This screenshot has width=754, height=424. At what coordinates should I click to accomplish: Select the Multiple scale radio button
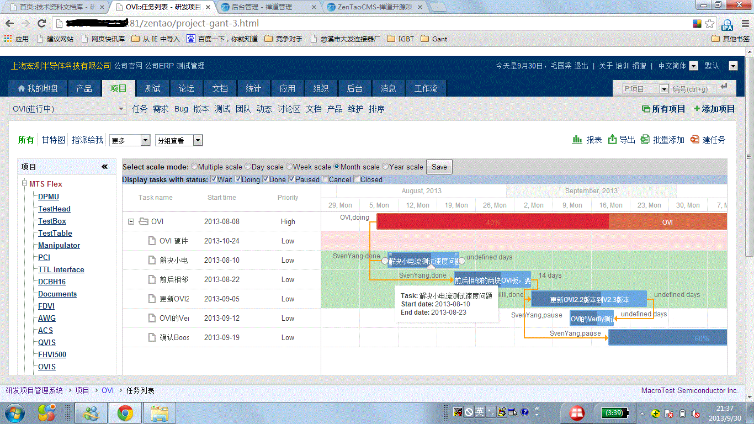194,167
